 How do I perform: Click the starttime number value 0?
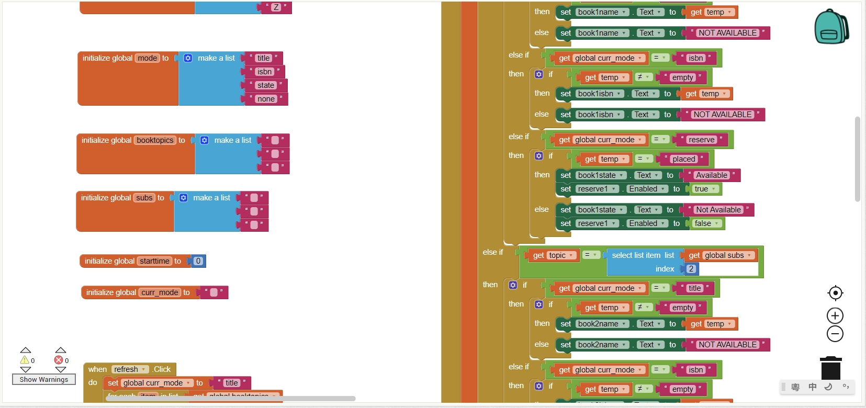click(198, 261)
